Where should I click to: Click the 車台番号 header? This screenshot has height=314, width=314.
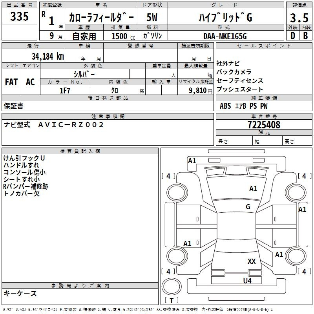point(264,116)
